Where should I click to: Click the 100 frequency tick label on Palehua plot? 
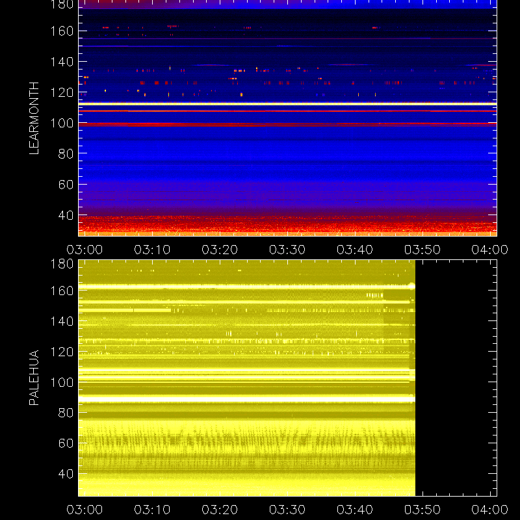[62, 382]
